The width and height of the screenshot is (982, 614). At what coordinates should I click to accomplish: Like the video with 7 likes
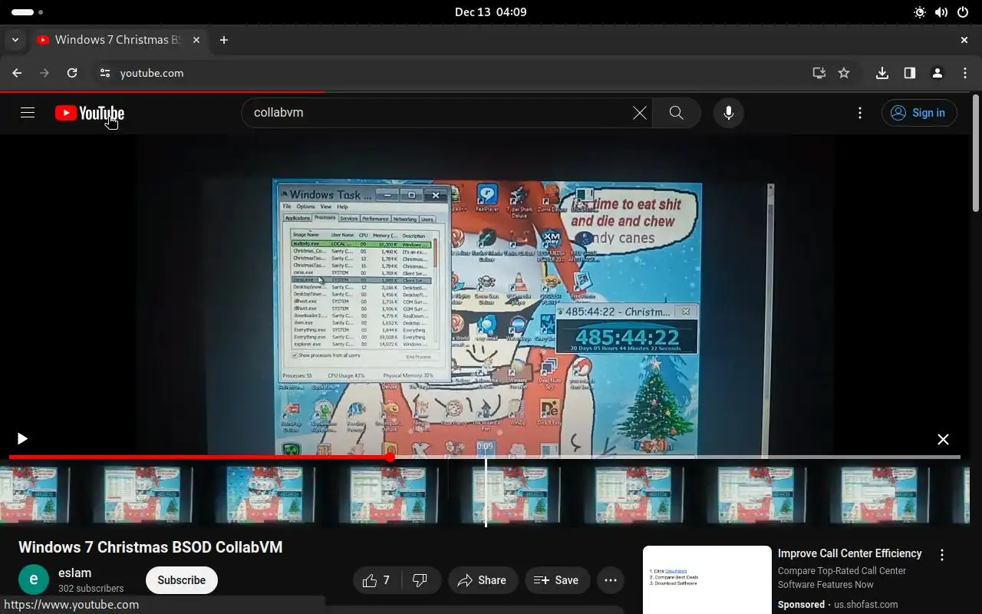[376, 580]
